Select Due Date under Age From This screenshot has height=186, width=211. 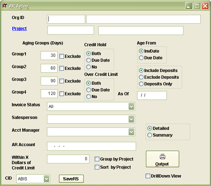click(x=141, y=58)
